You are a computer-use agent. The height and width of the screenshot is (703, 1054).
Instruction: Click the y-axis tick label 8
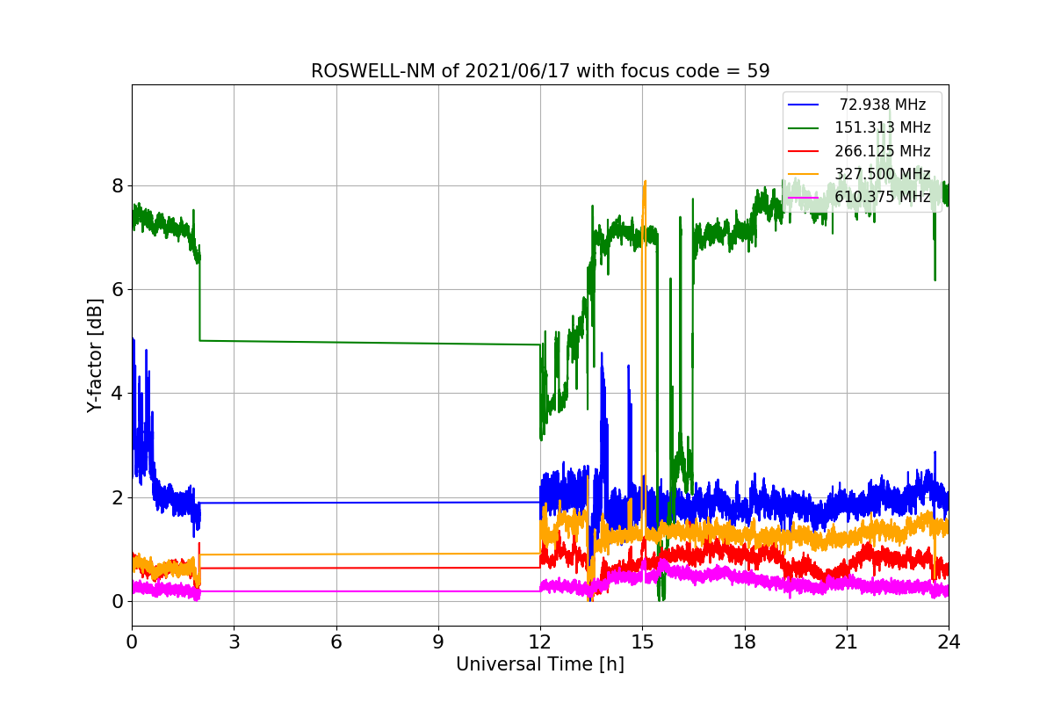(117, 185)
